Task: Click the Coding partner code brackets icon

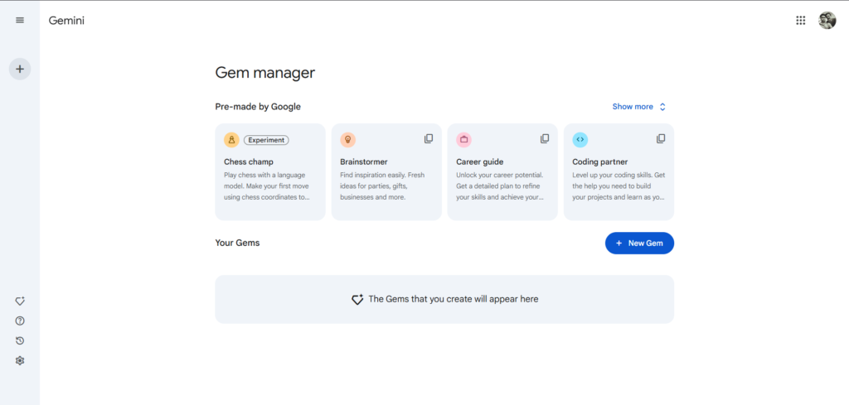Action: (580, 140)
